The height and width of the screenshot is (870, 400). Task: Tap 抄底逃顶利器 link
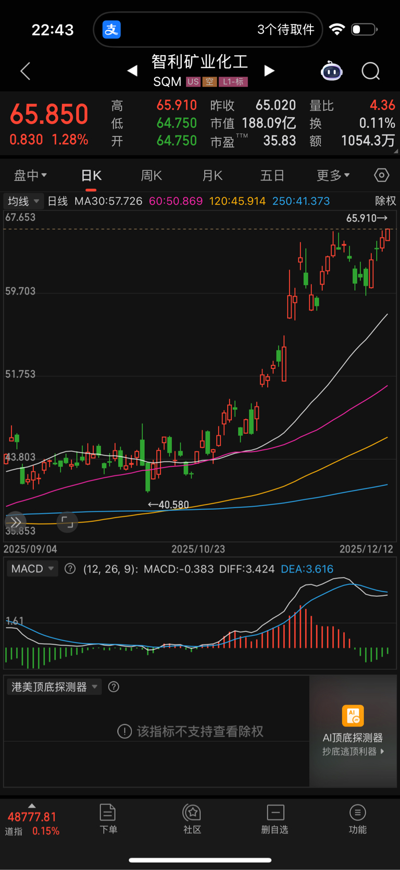coord(353,752)
